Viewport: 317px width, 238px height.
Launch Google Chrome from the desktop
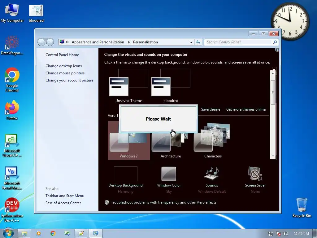(x=12, y=80)
